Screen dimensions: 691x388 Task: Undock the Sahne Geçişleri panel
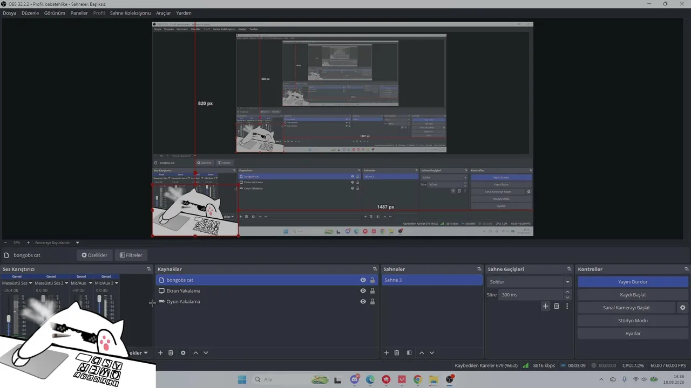tap(569, 269)
